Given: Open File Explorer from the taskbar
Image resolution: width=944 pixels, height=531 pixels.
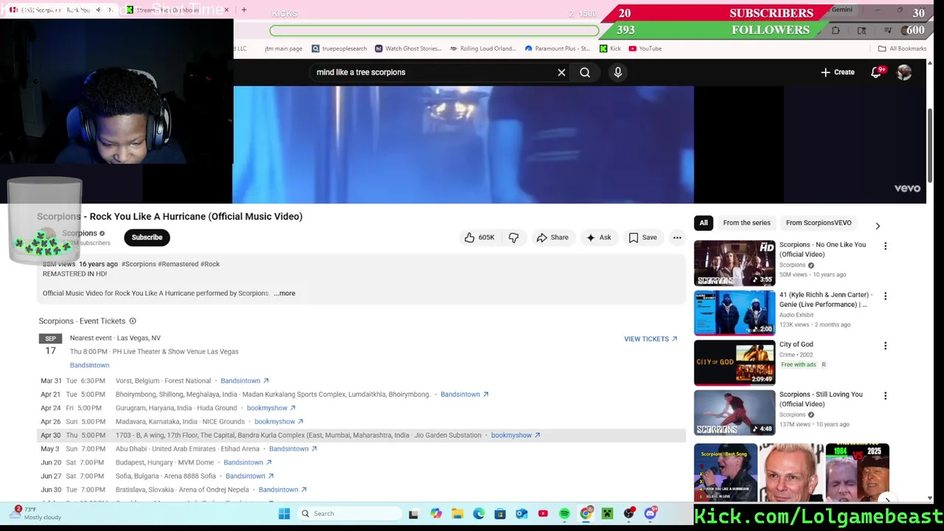Looking at the screenshot, I should 457,513.
